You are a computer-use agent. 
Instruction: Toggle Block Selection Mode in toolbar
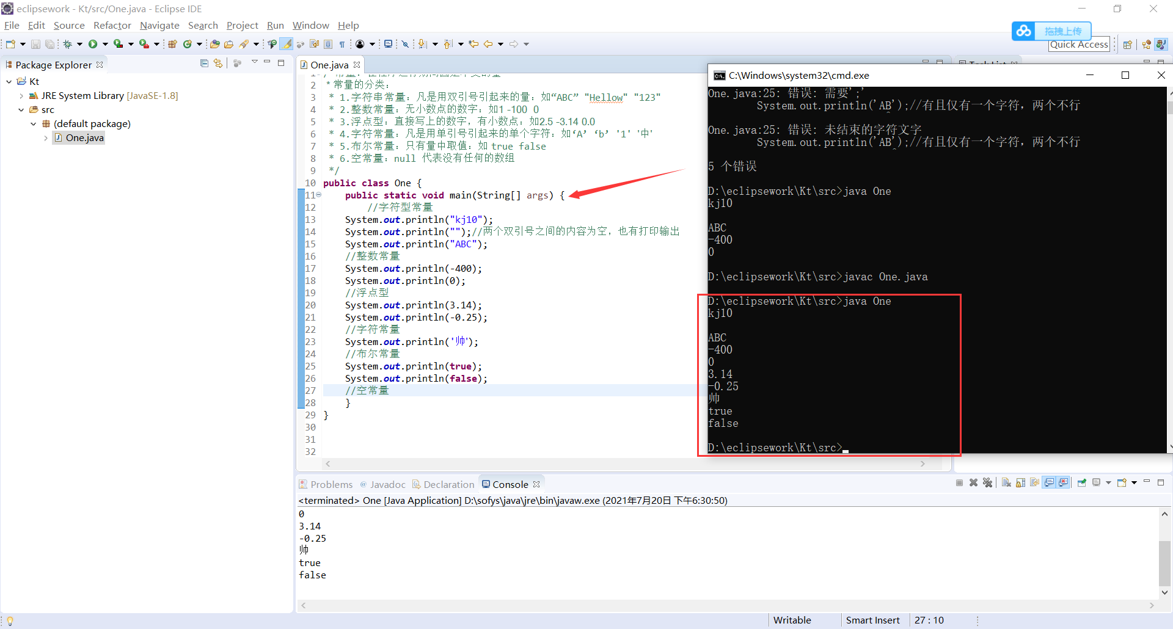[x=328, y=44]
